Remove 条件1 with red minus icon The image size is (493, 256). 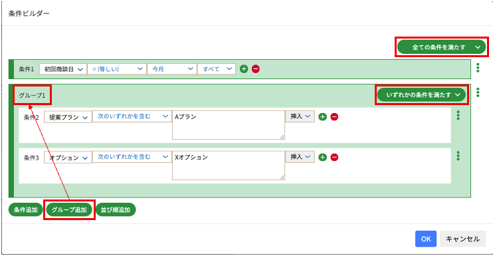pyautogui.click(x=256, y=69)
